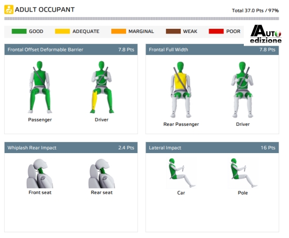The height and width of the screenshot is (238, 289).
Task: Select the Frontal Offset Driver dummy figure
Action: 101,87
